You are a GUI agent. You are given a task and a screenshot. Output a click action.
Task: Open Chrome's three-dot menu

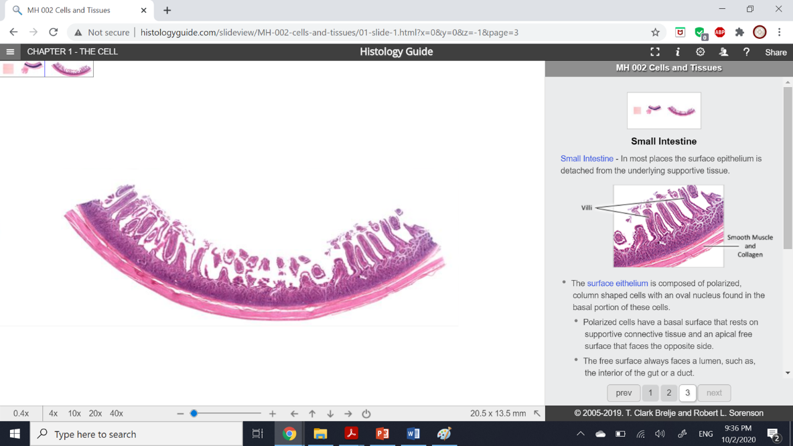(780, 32)
